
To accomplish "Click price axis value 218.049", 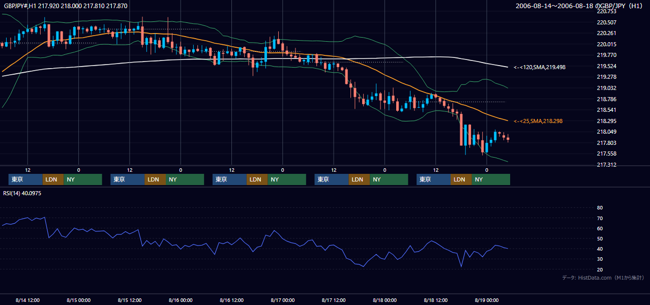I will [x=606, y=132].
